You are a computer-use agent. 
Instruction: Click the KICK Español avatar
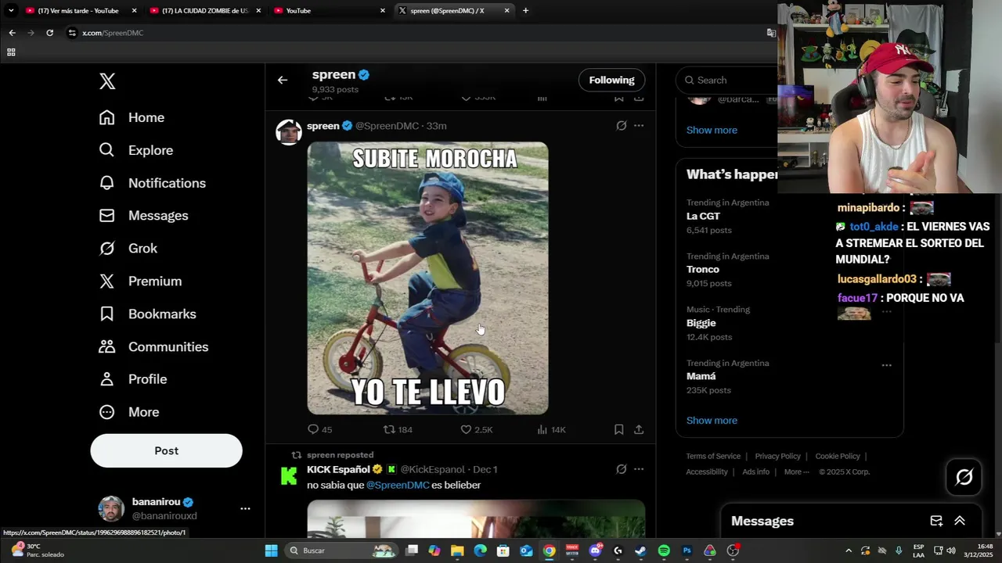[289, 475]
